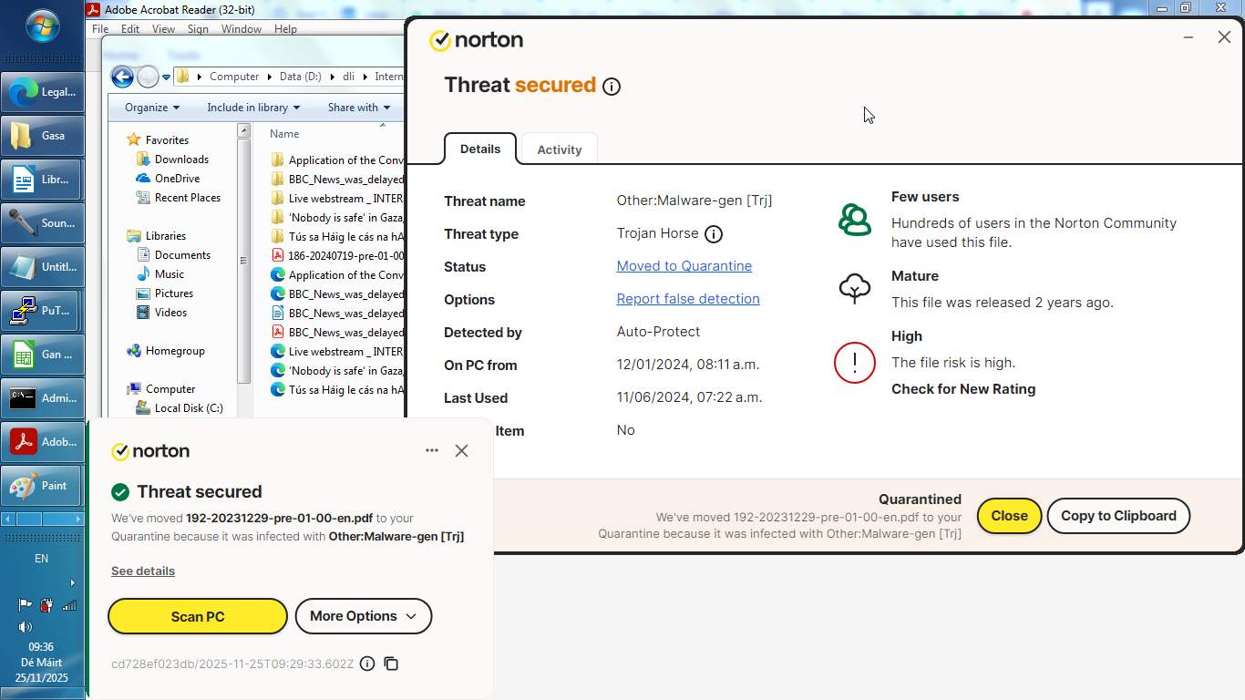
Task: Show hidden tray icons arrow
Action: click(x=73, y=582)
